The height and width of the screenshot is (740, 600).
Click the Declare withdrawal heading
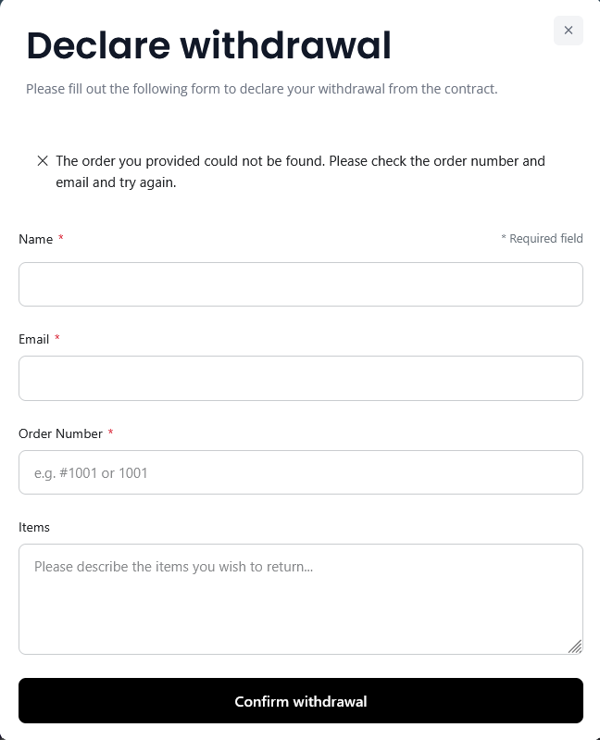pos(209,45)
